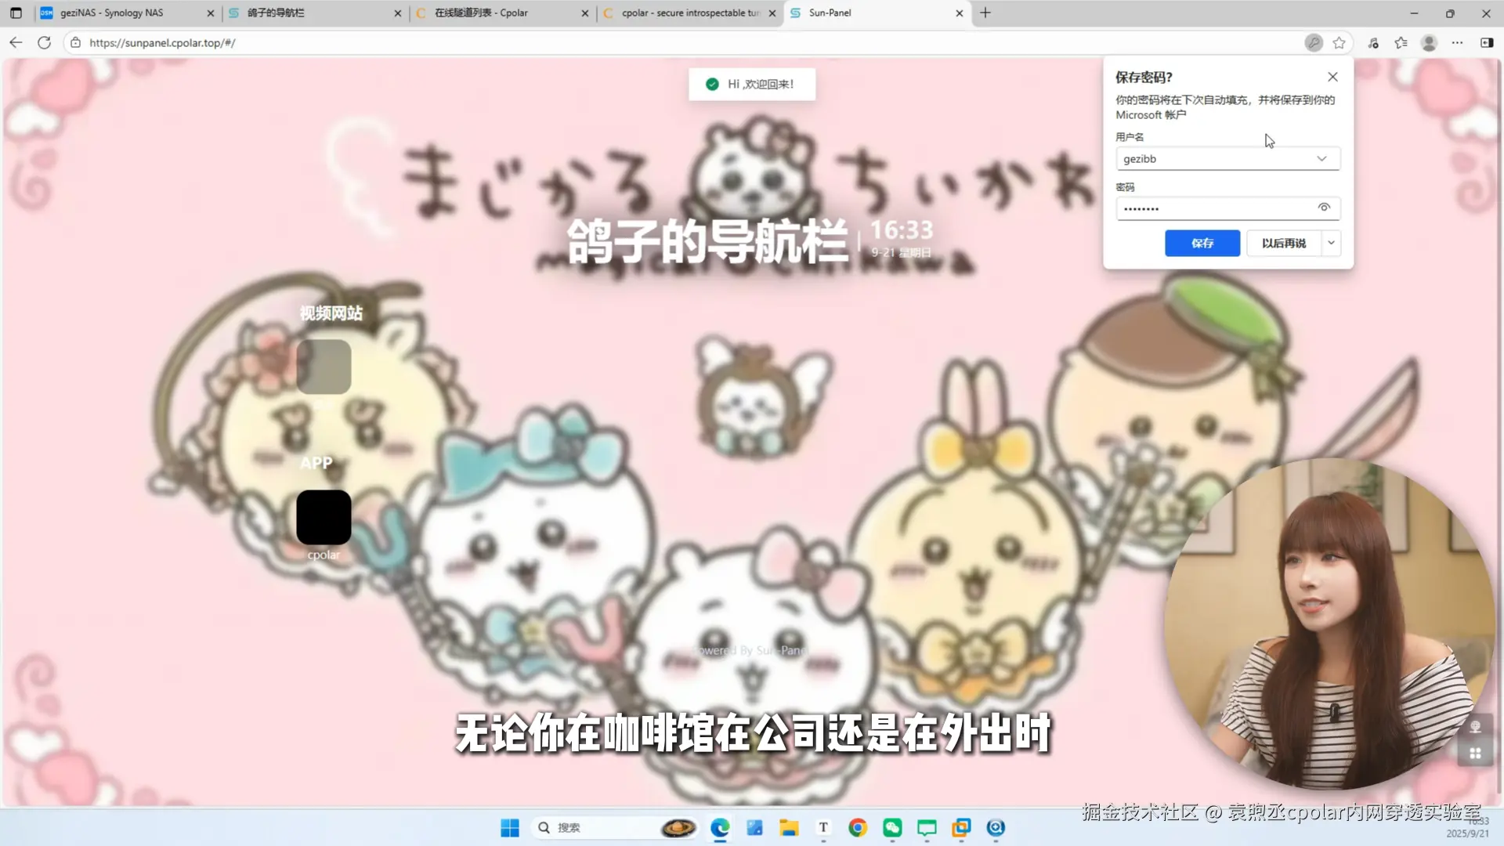Click the cpolar app icon

coord(324,517)
